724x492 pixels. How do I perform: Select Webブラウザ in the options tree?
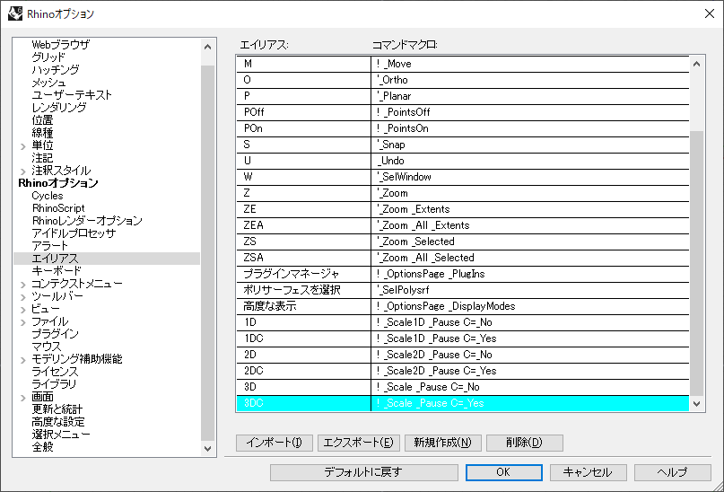point(60,44)
